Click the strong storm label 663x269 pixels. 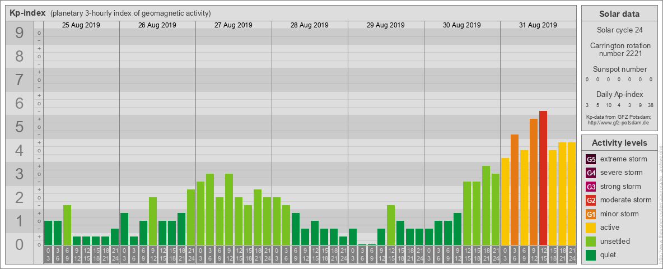[620, 187]
